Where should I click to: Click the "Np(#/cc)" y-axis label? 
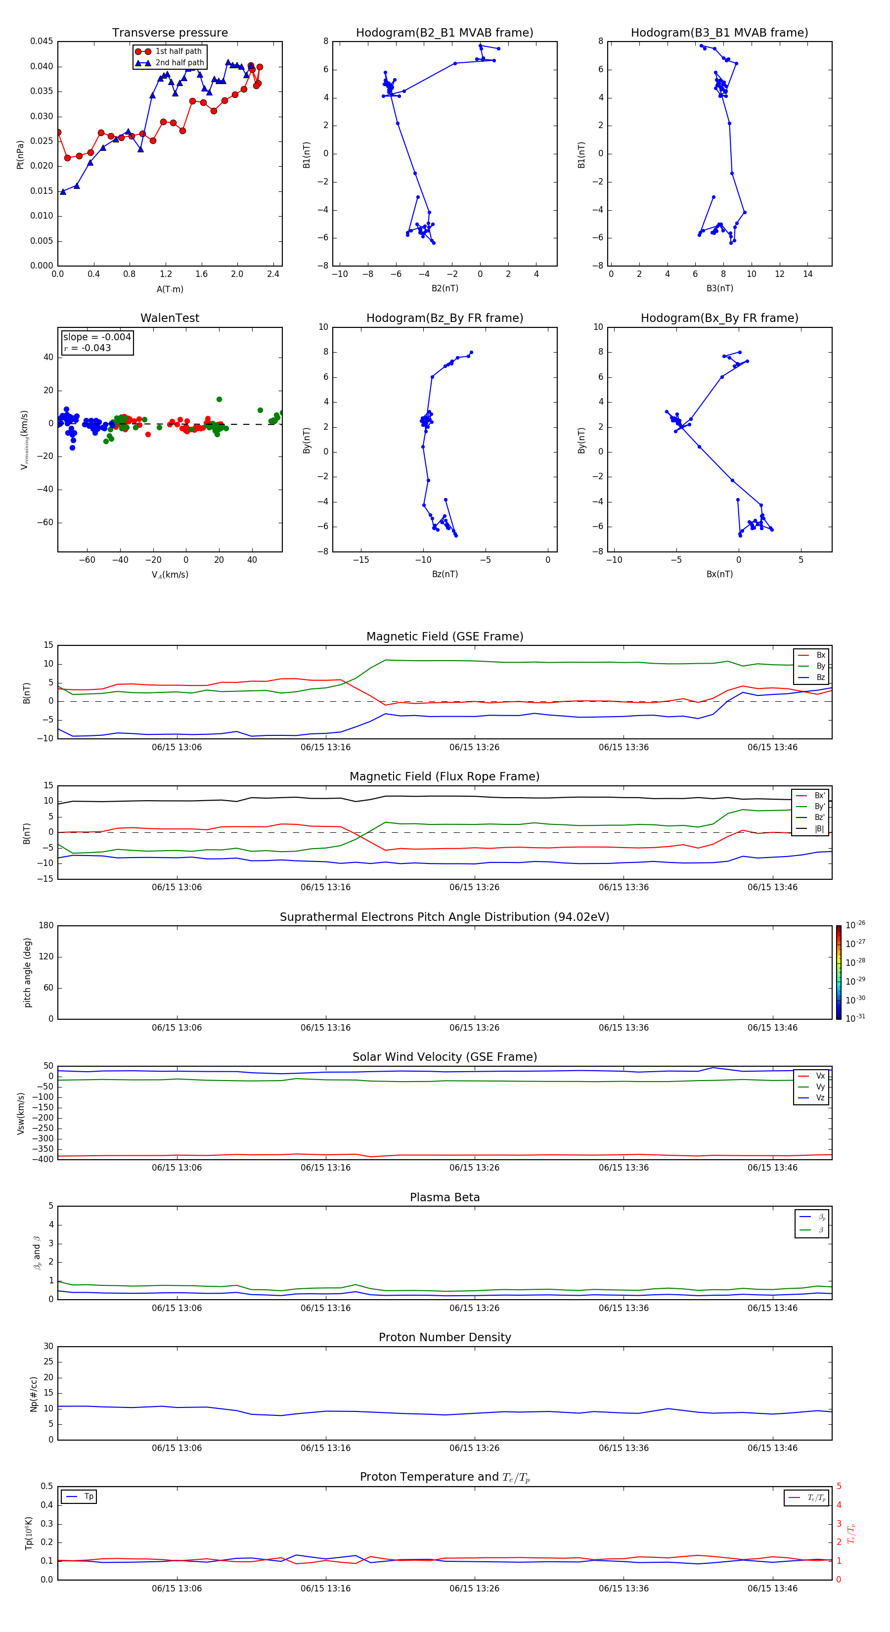tap(34, 1393)
